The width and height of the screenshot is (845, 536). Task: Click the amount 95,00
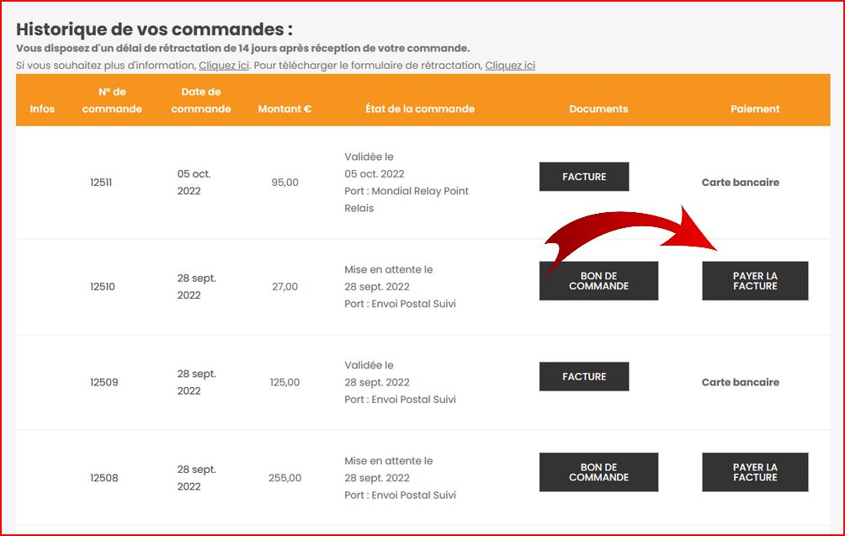[x=284, y=183]
